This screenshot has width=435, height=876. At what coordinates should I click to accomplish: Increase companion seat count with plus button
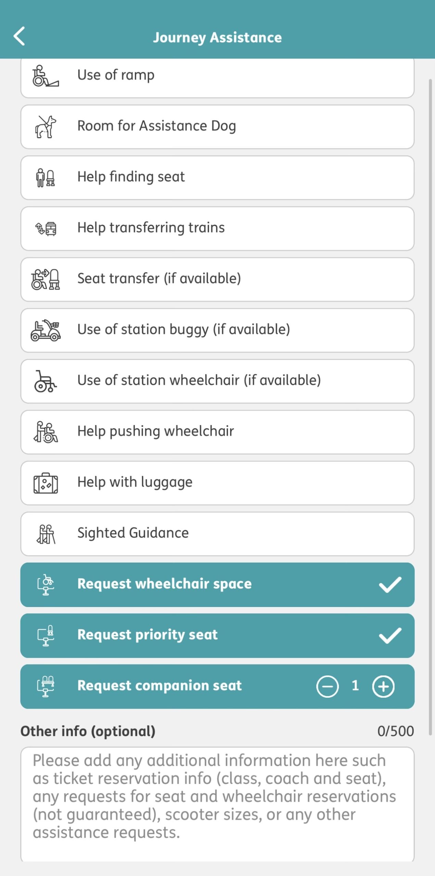383,686
